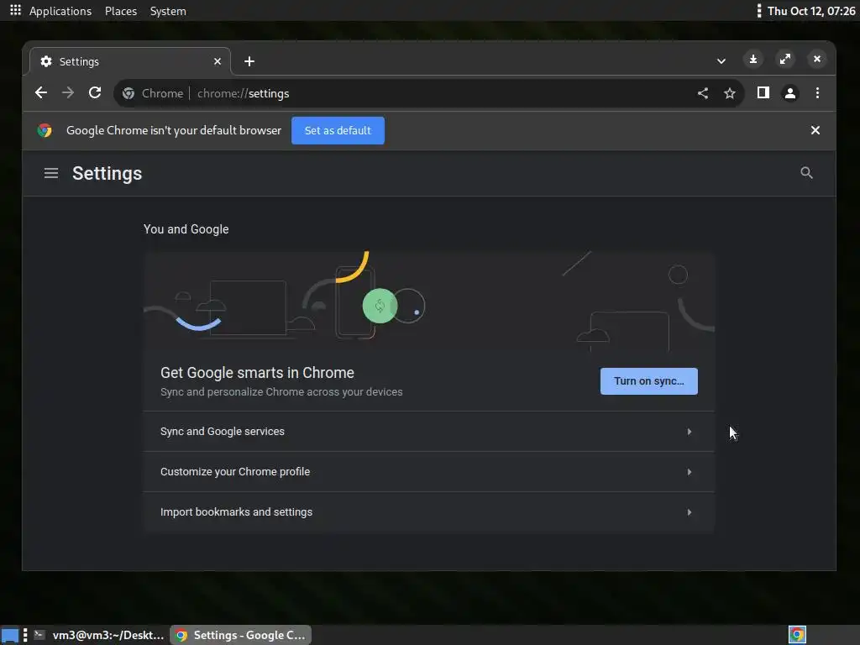
Task: Open a new tab with plus icon
Action: point(249,61)
